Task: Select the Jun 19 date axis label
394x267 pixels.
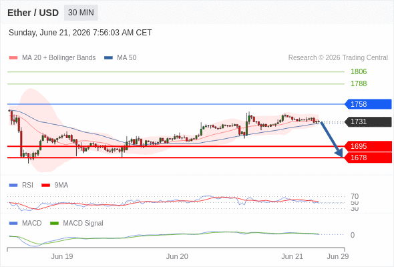Action: pos(62,256)
